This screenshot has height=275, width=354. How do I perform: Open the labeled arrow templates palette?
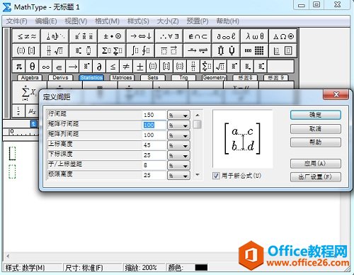tap(198, 50)
